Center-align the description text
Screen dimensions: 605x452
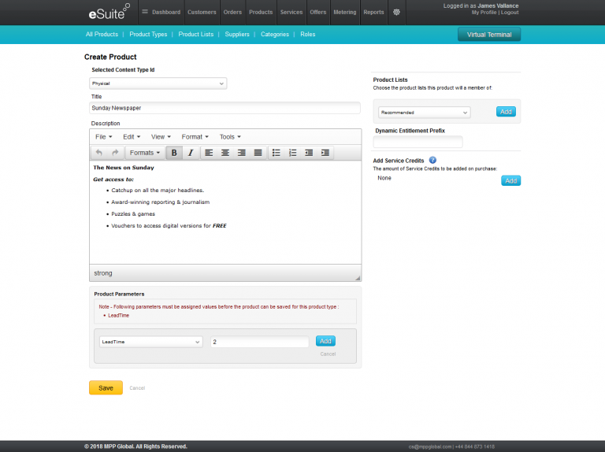pos(225,153)
